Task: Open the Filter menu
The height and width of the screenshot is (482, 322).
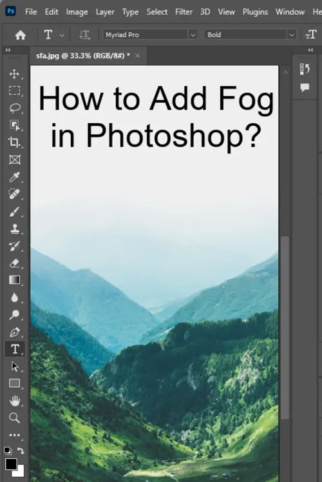Action: 184,12
